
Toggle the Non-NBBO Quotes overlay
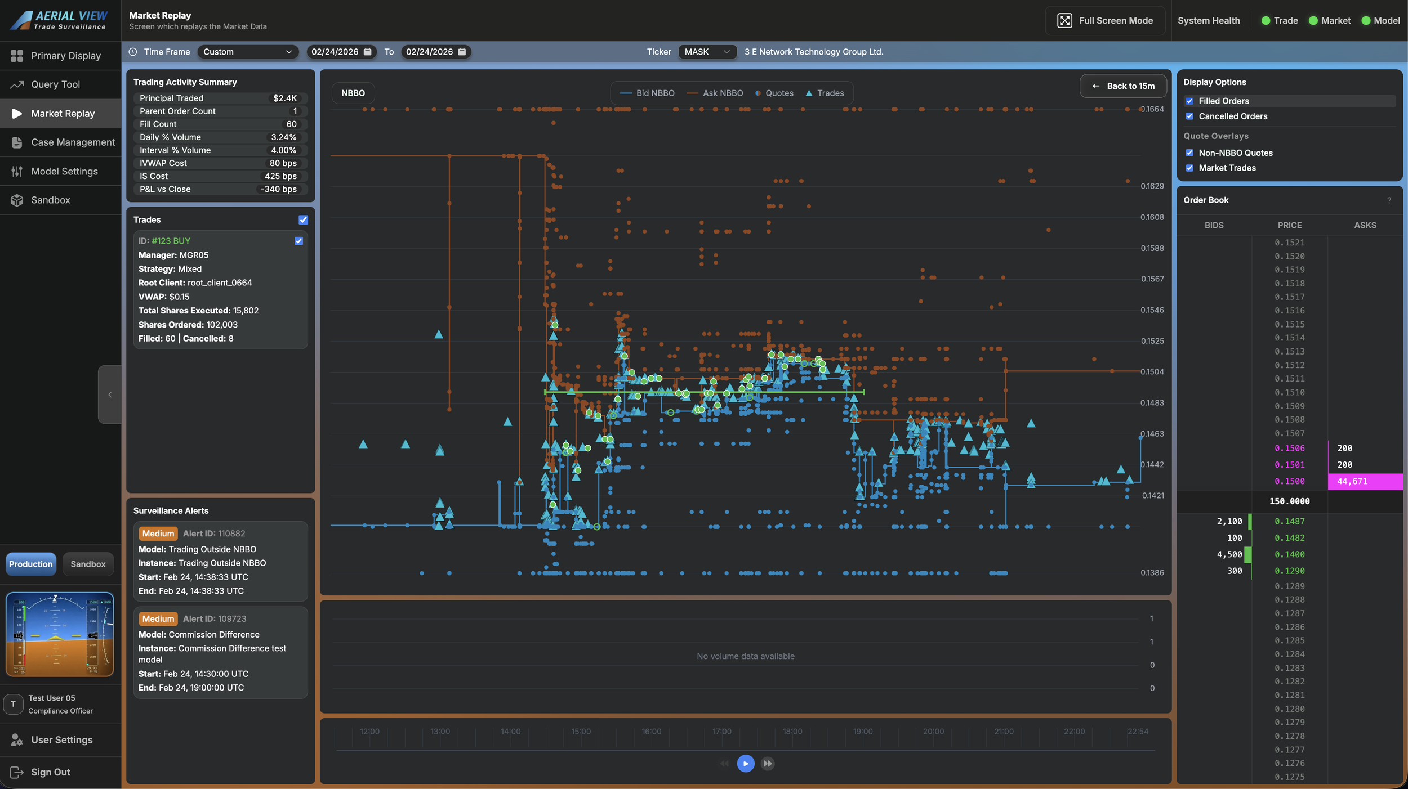click(x=1189, y=153)
